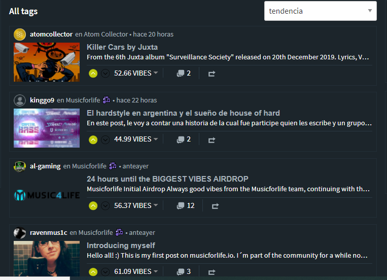The height and width of the screenshot is (280, 387).
Task: Click the MUSIC4LIFE logo thumbnail
Action: [47, 195]
